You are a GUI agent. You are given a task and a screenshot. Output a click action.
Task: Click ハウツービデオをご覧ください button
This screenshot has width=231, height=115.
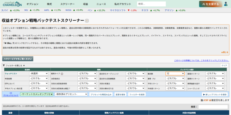click(x=18, y=59)
